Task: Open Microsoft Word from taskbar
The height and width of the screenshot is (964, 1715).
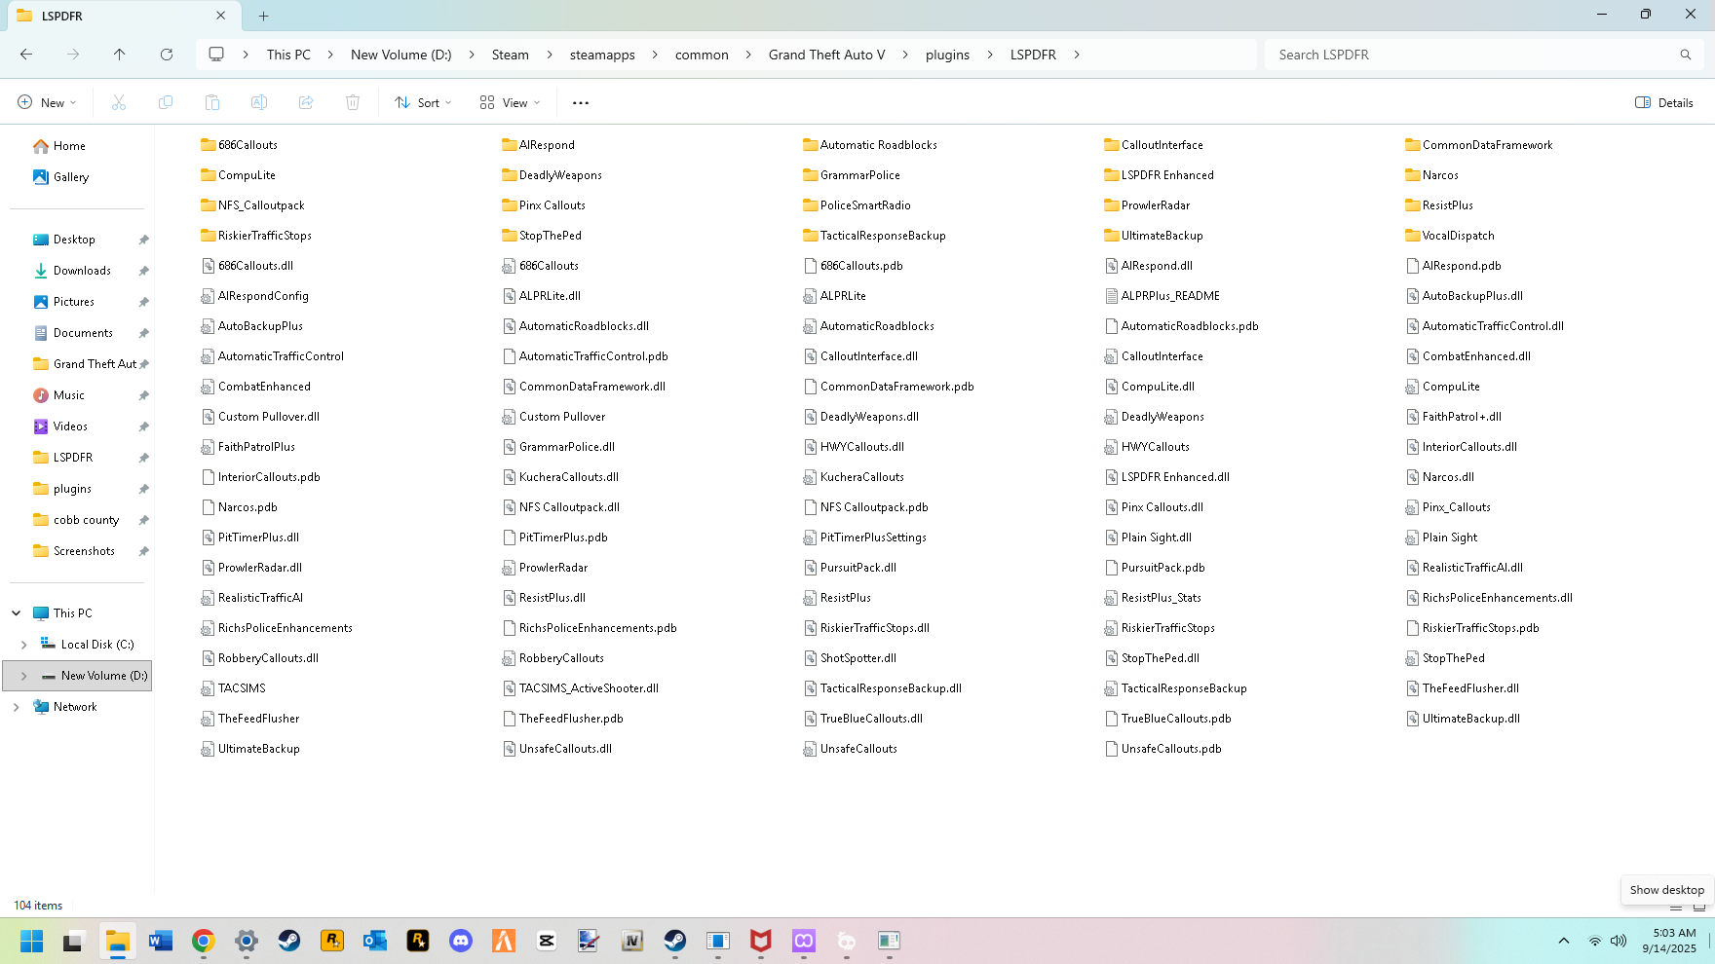Action: 161,941
